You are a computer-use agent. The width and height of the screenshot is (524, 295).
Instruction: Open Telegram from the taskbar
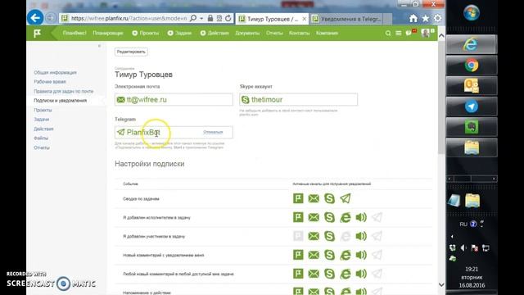tap(472, 107)
